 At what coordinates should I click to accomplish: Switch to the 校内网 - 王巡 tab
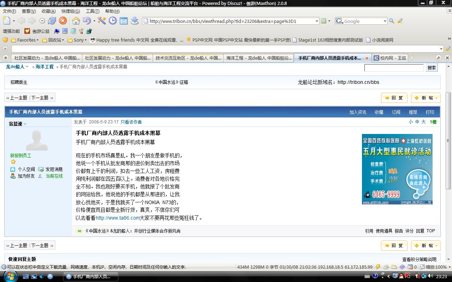pos(389,58)
